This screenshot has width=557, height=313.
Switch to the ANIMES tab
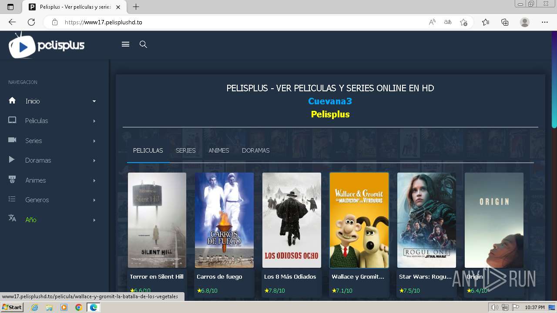click(219, 150)
